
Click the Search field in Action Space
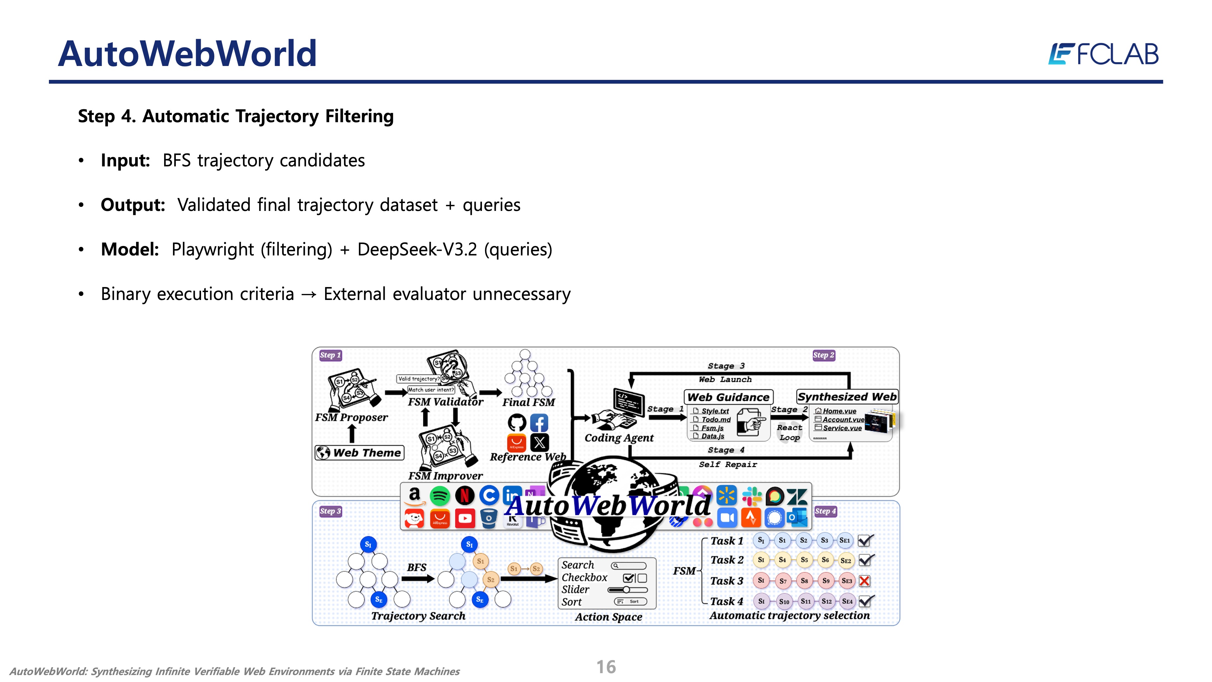click(x=629, y=565)
